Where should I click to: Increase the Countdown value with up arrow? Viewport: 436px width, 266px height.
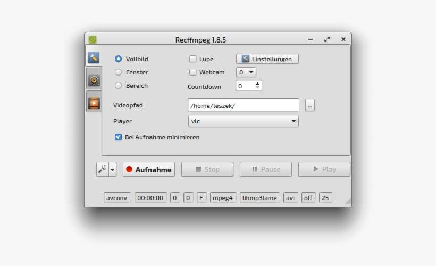[257, 83]
